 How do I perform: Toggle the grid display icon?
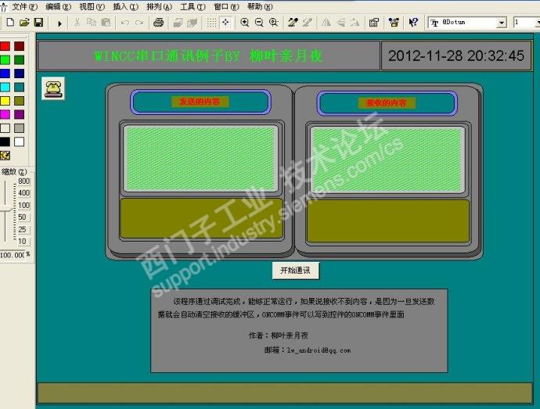click(x=211, y=23)
